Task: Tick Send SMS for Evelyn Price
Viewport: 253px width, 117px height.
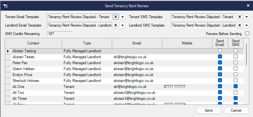Action: tap(235, 74)
